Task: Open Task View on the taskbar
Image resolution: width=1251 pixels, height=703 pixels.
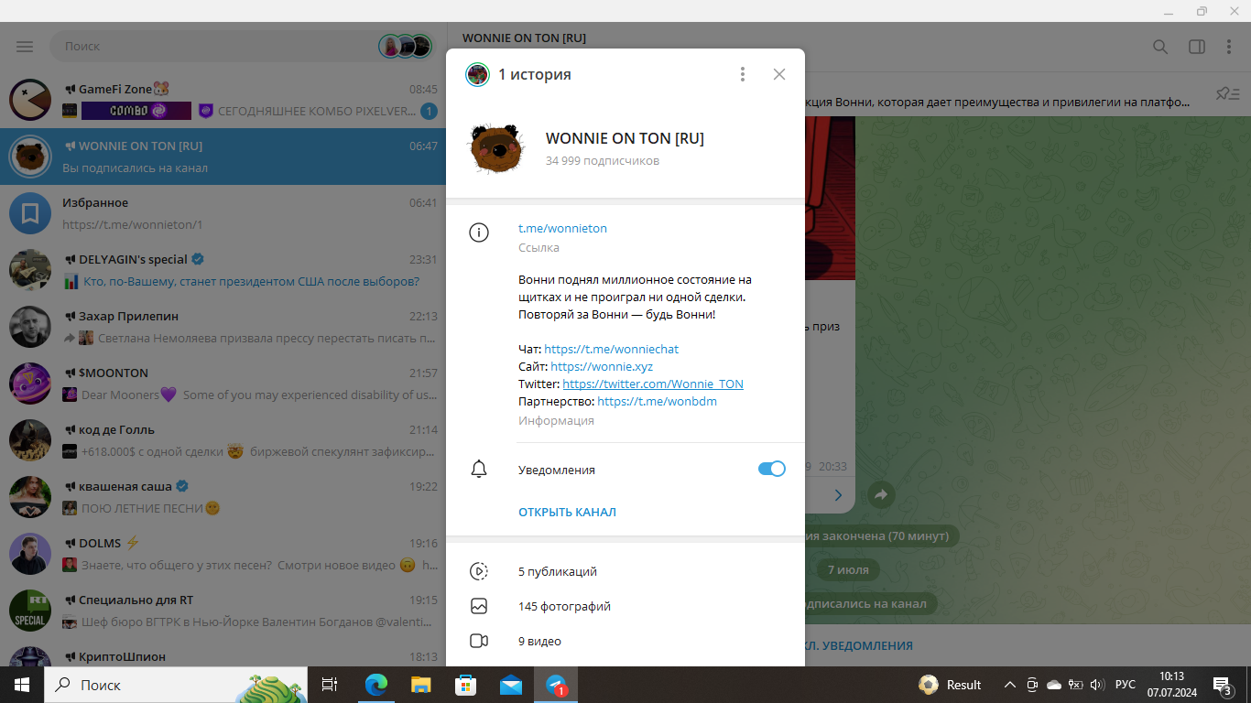Action: click(x=330, y=685)
